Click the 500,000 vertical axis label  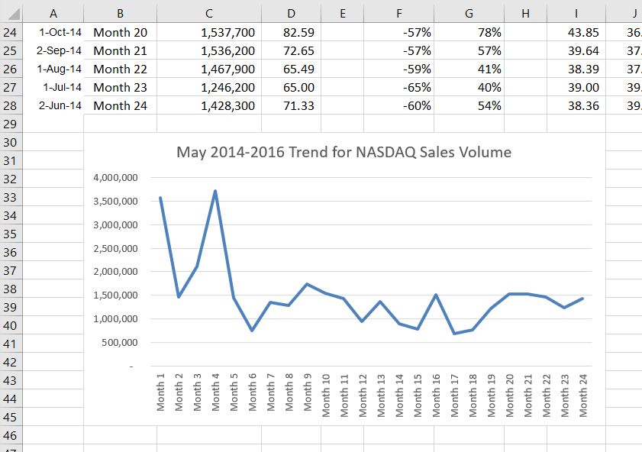click(120, 342)
